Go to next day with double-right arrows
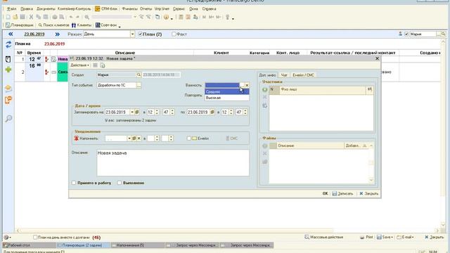Screen dimensions: 450x253 pyautogui.click(x=58, y=34)
